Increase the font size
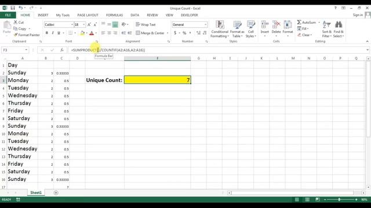The image size is (371, 208). tap(89, 24)
